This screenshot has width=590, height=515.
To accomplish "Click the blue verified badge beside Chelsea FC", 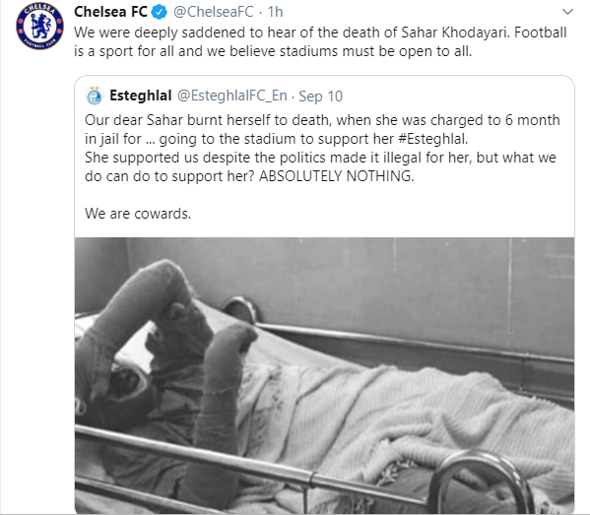I will click(x=160, y=12).
